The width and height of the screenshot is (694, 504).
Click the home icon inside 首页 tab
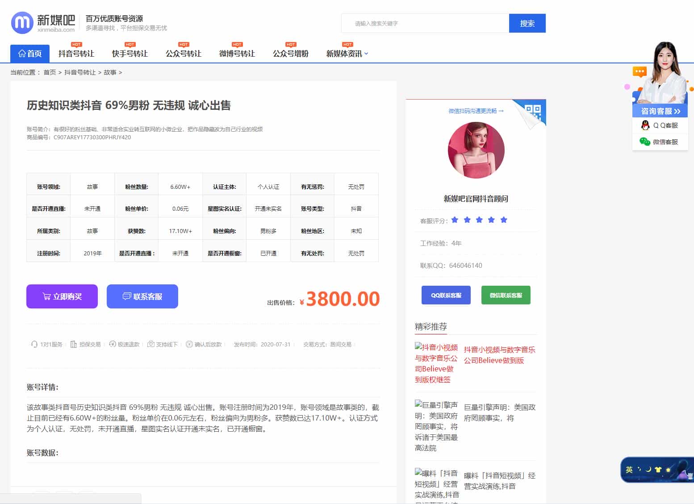(23, 53)
